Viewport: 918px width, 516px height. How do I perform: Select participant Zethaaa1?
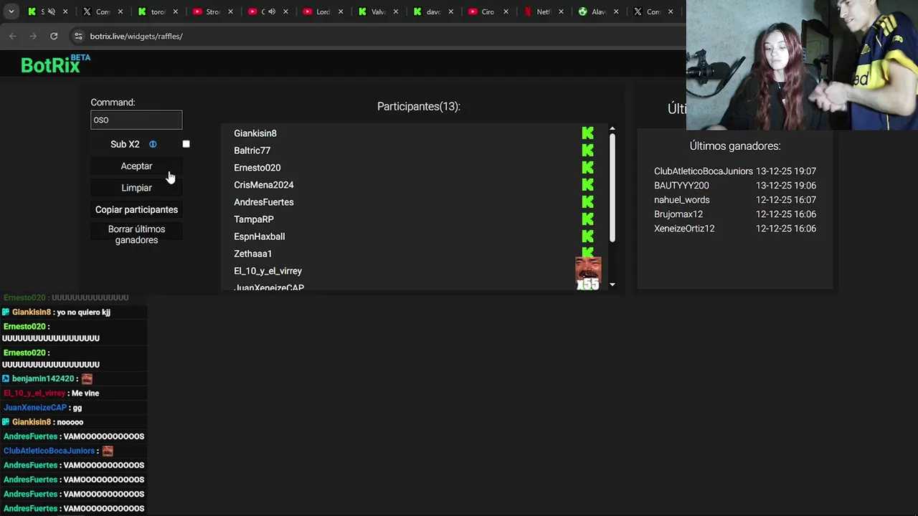click(x=252, y=254)
